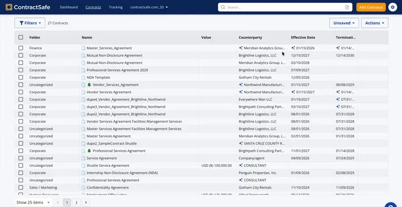The height and width of the screenshot is (207, 402).
Task: Click document icon beside Vendor Services Agreement Facilities
Action: (x=83, y=122)
